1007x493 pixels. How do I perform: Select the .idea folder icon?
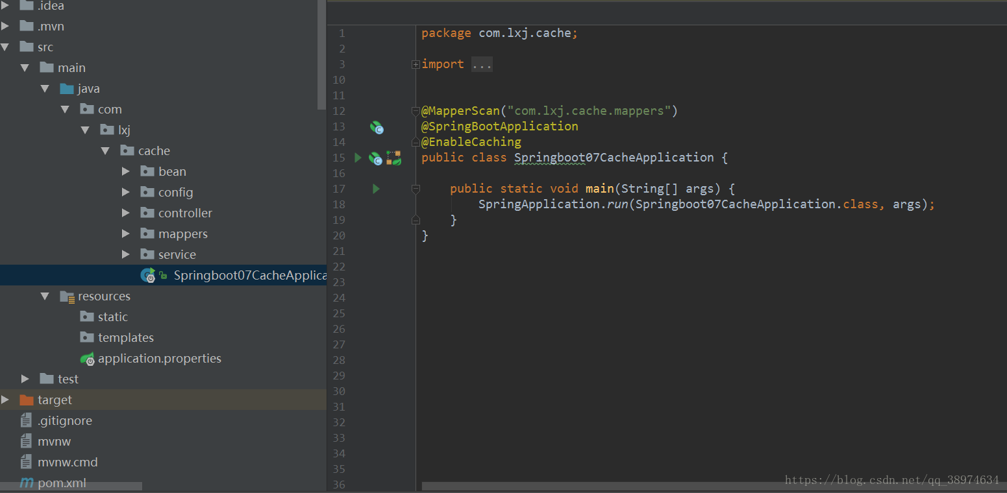click(x=27, y=5)
